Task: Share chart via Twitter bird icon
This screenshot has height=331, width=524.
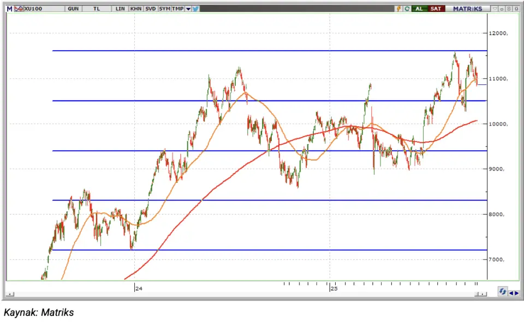Action: coord(196,9)
